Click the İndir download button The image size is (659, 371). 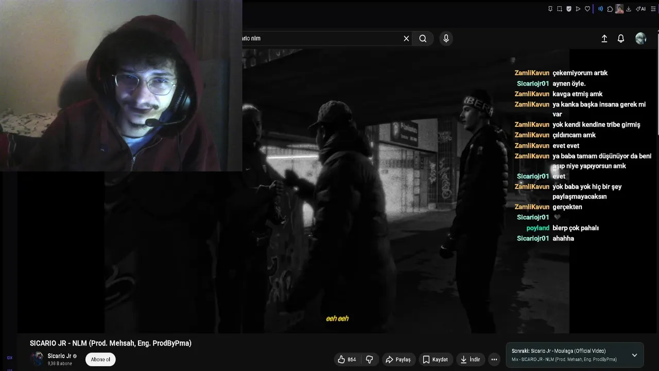(x=470, y=360)
